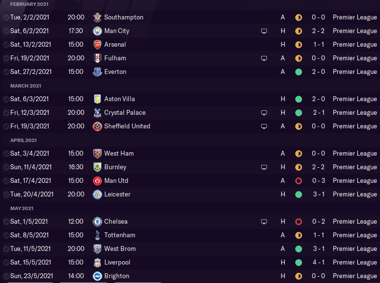Toggle the checkmark beside Sun 23/5/2021 fixture
380x283 pixels.
point(6,276)
